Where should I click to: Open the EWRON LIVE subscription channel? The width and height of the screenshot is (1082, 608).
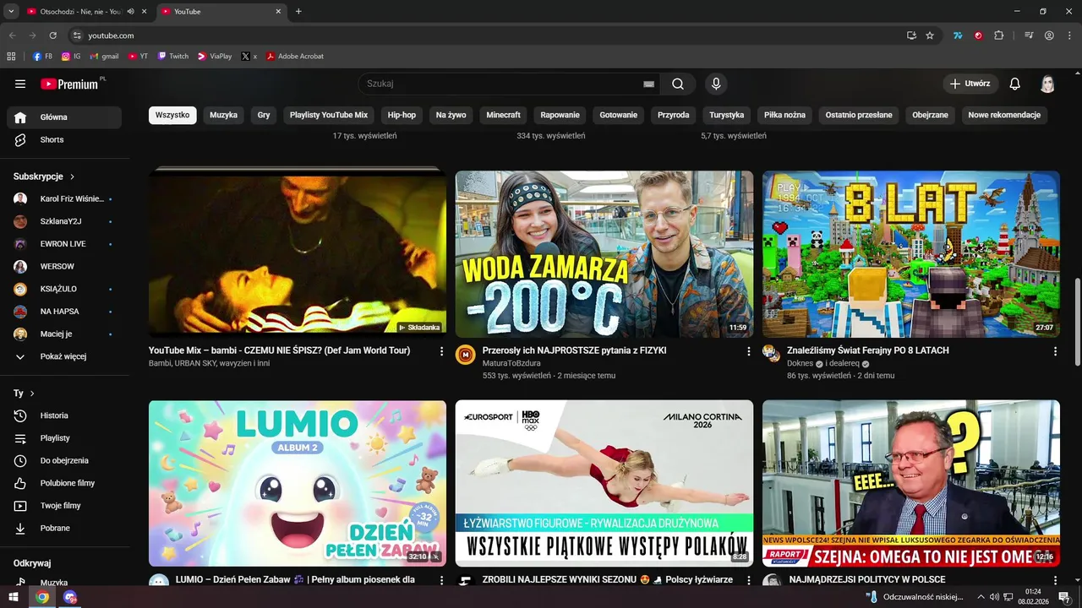click(x=64, y=244)
